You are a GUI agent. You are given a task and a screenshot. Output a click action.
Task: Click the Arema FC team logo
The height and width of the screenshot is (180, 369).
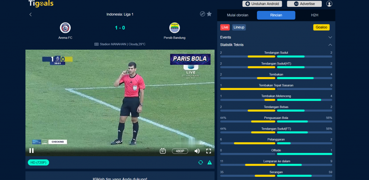pyautogui.click(x=65, y=28)
